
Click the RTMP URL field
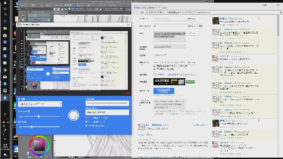coord(107,103)
